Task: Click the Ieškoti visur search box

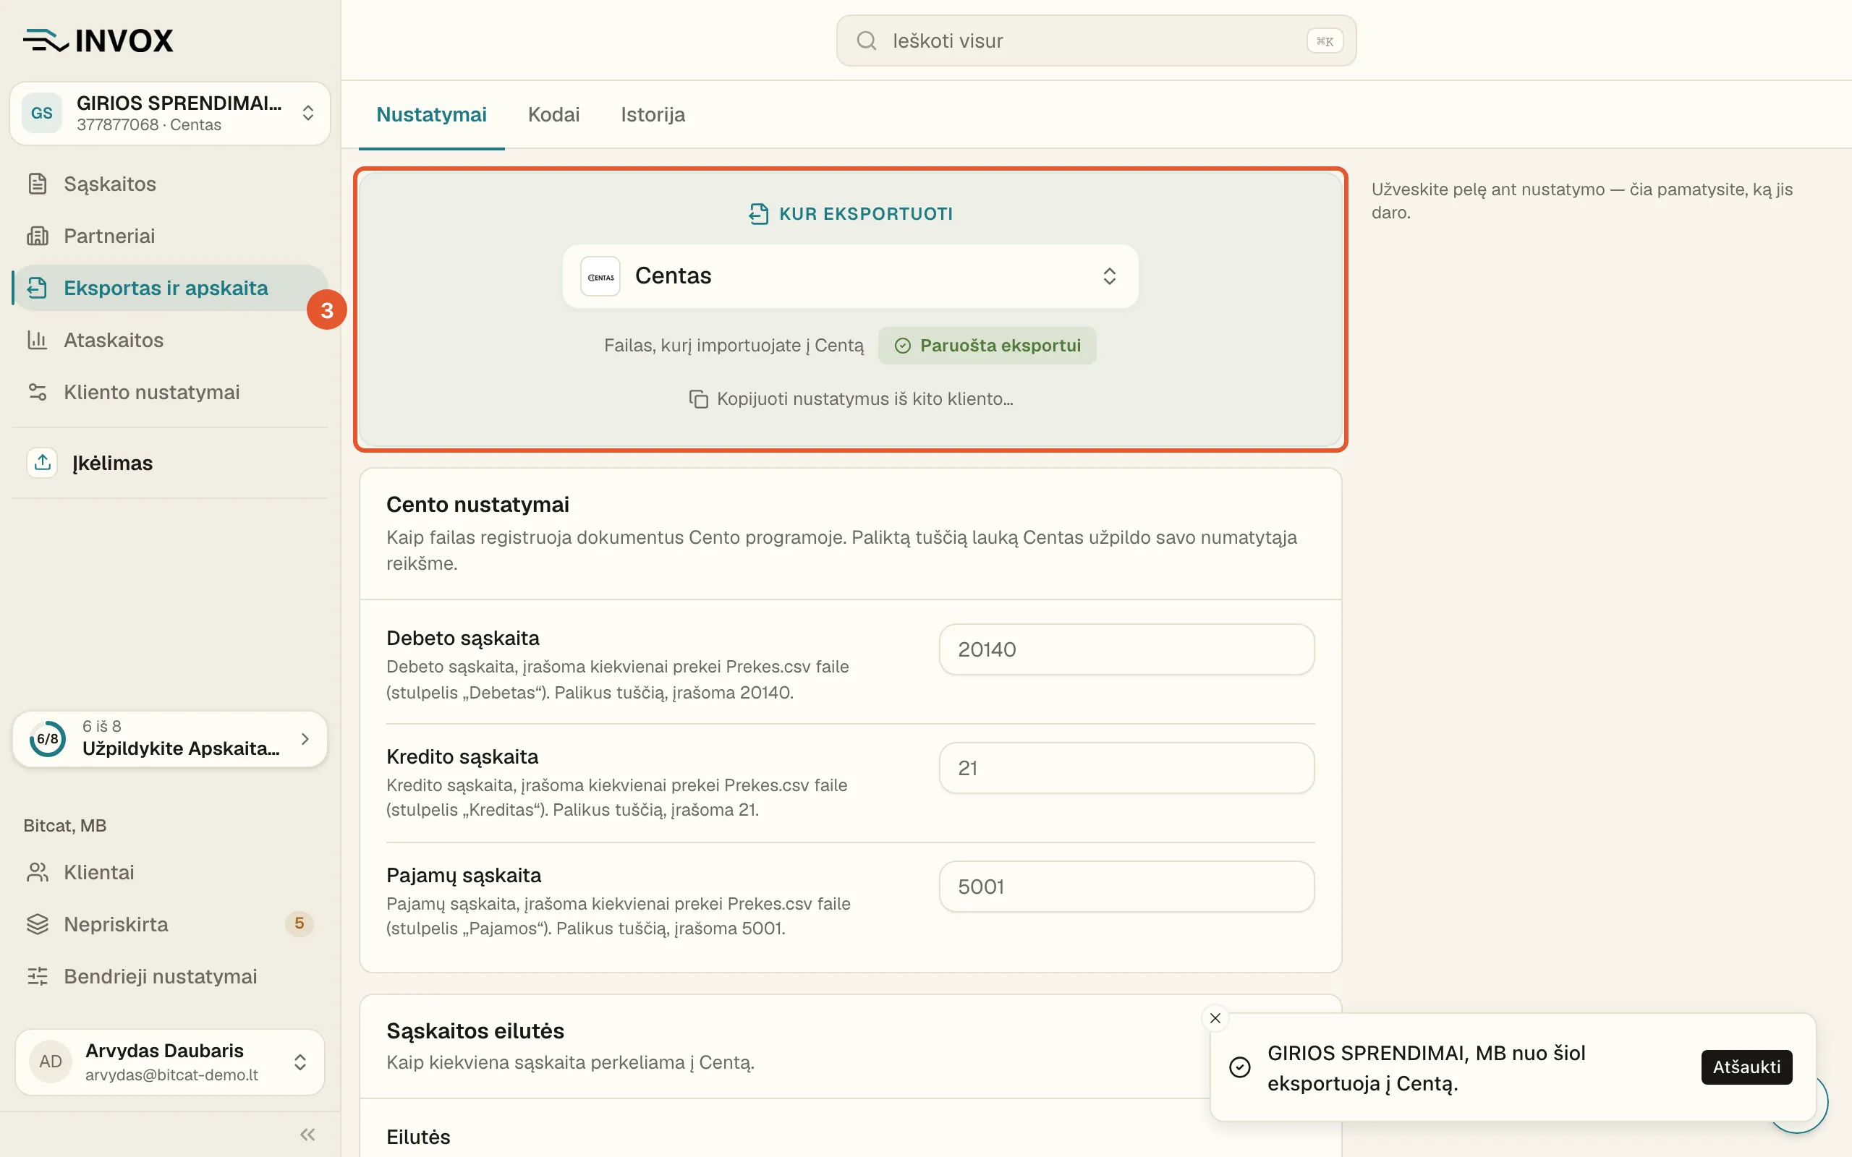Action: (x=1096, y=40)
